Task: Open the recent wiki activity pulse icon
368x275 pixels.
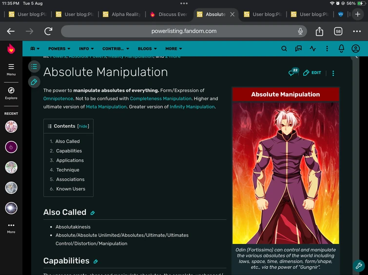Action: click(312, 49)
